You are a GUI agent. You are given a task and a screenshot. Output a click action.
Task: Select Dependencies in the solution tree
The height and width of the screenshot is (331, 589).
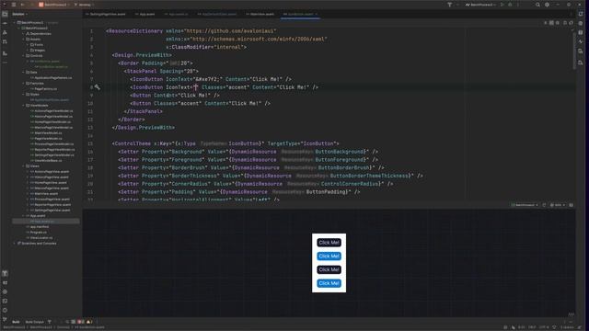coord(40,34)
